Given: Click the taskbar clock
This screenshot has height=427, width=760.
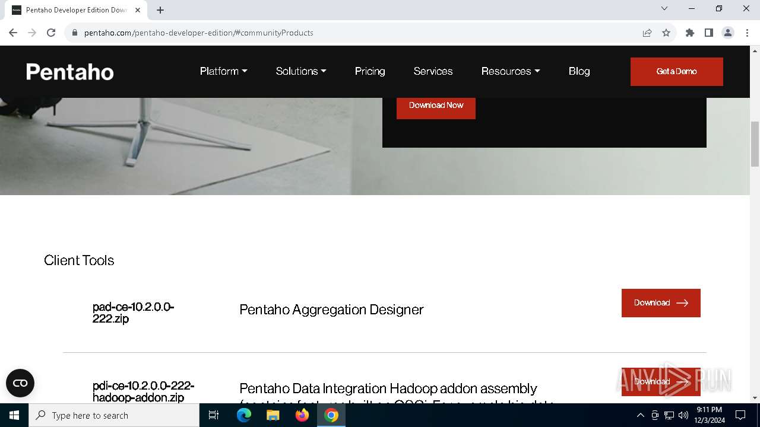Looking at the screenshot, I should pos(709,415).
